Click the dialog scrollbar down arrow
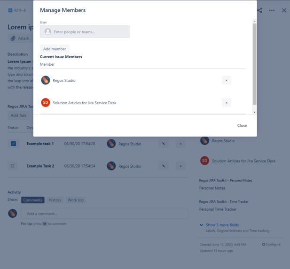The height and width of the screenshot is (269, 290). [x=254, y=112]
